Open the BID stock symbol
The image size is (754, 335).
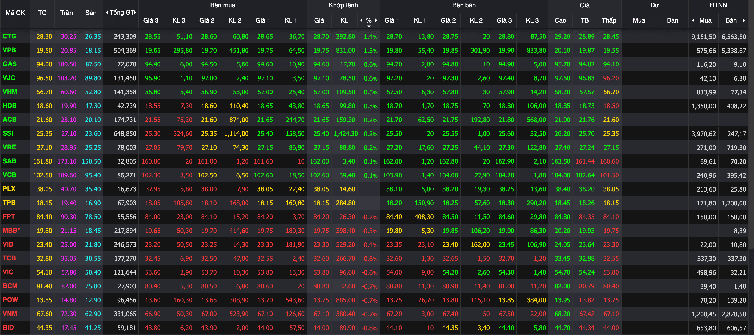(8, 327)
